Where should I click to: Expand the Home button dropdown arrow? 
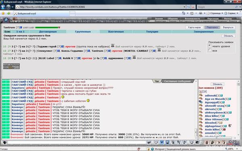188,13
